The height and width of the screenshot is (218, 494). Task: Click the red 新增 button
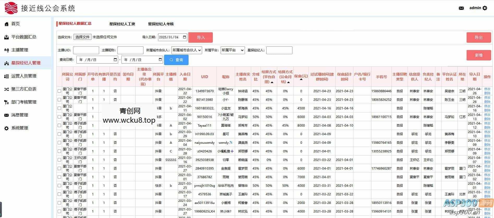479,55
